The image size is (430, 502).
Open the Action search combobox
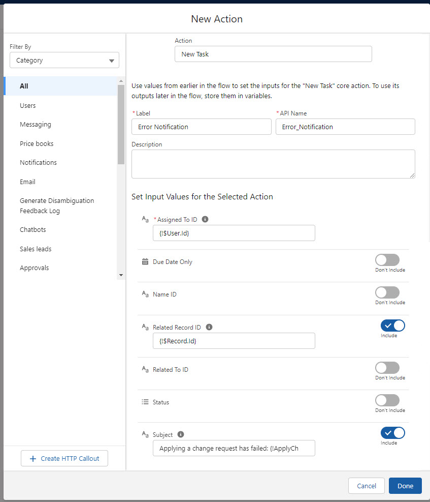pos(273,54)
